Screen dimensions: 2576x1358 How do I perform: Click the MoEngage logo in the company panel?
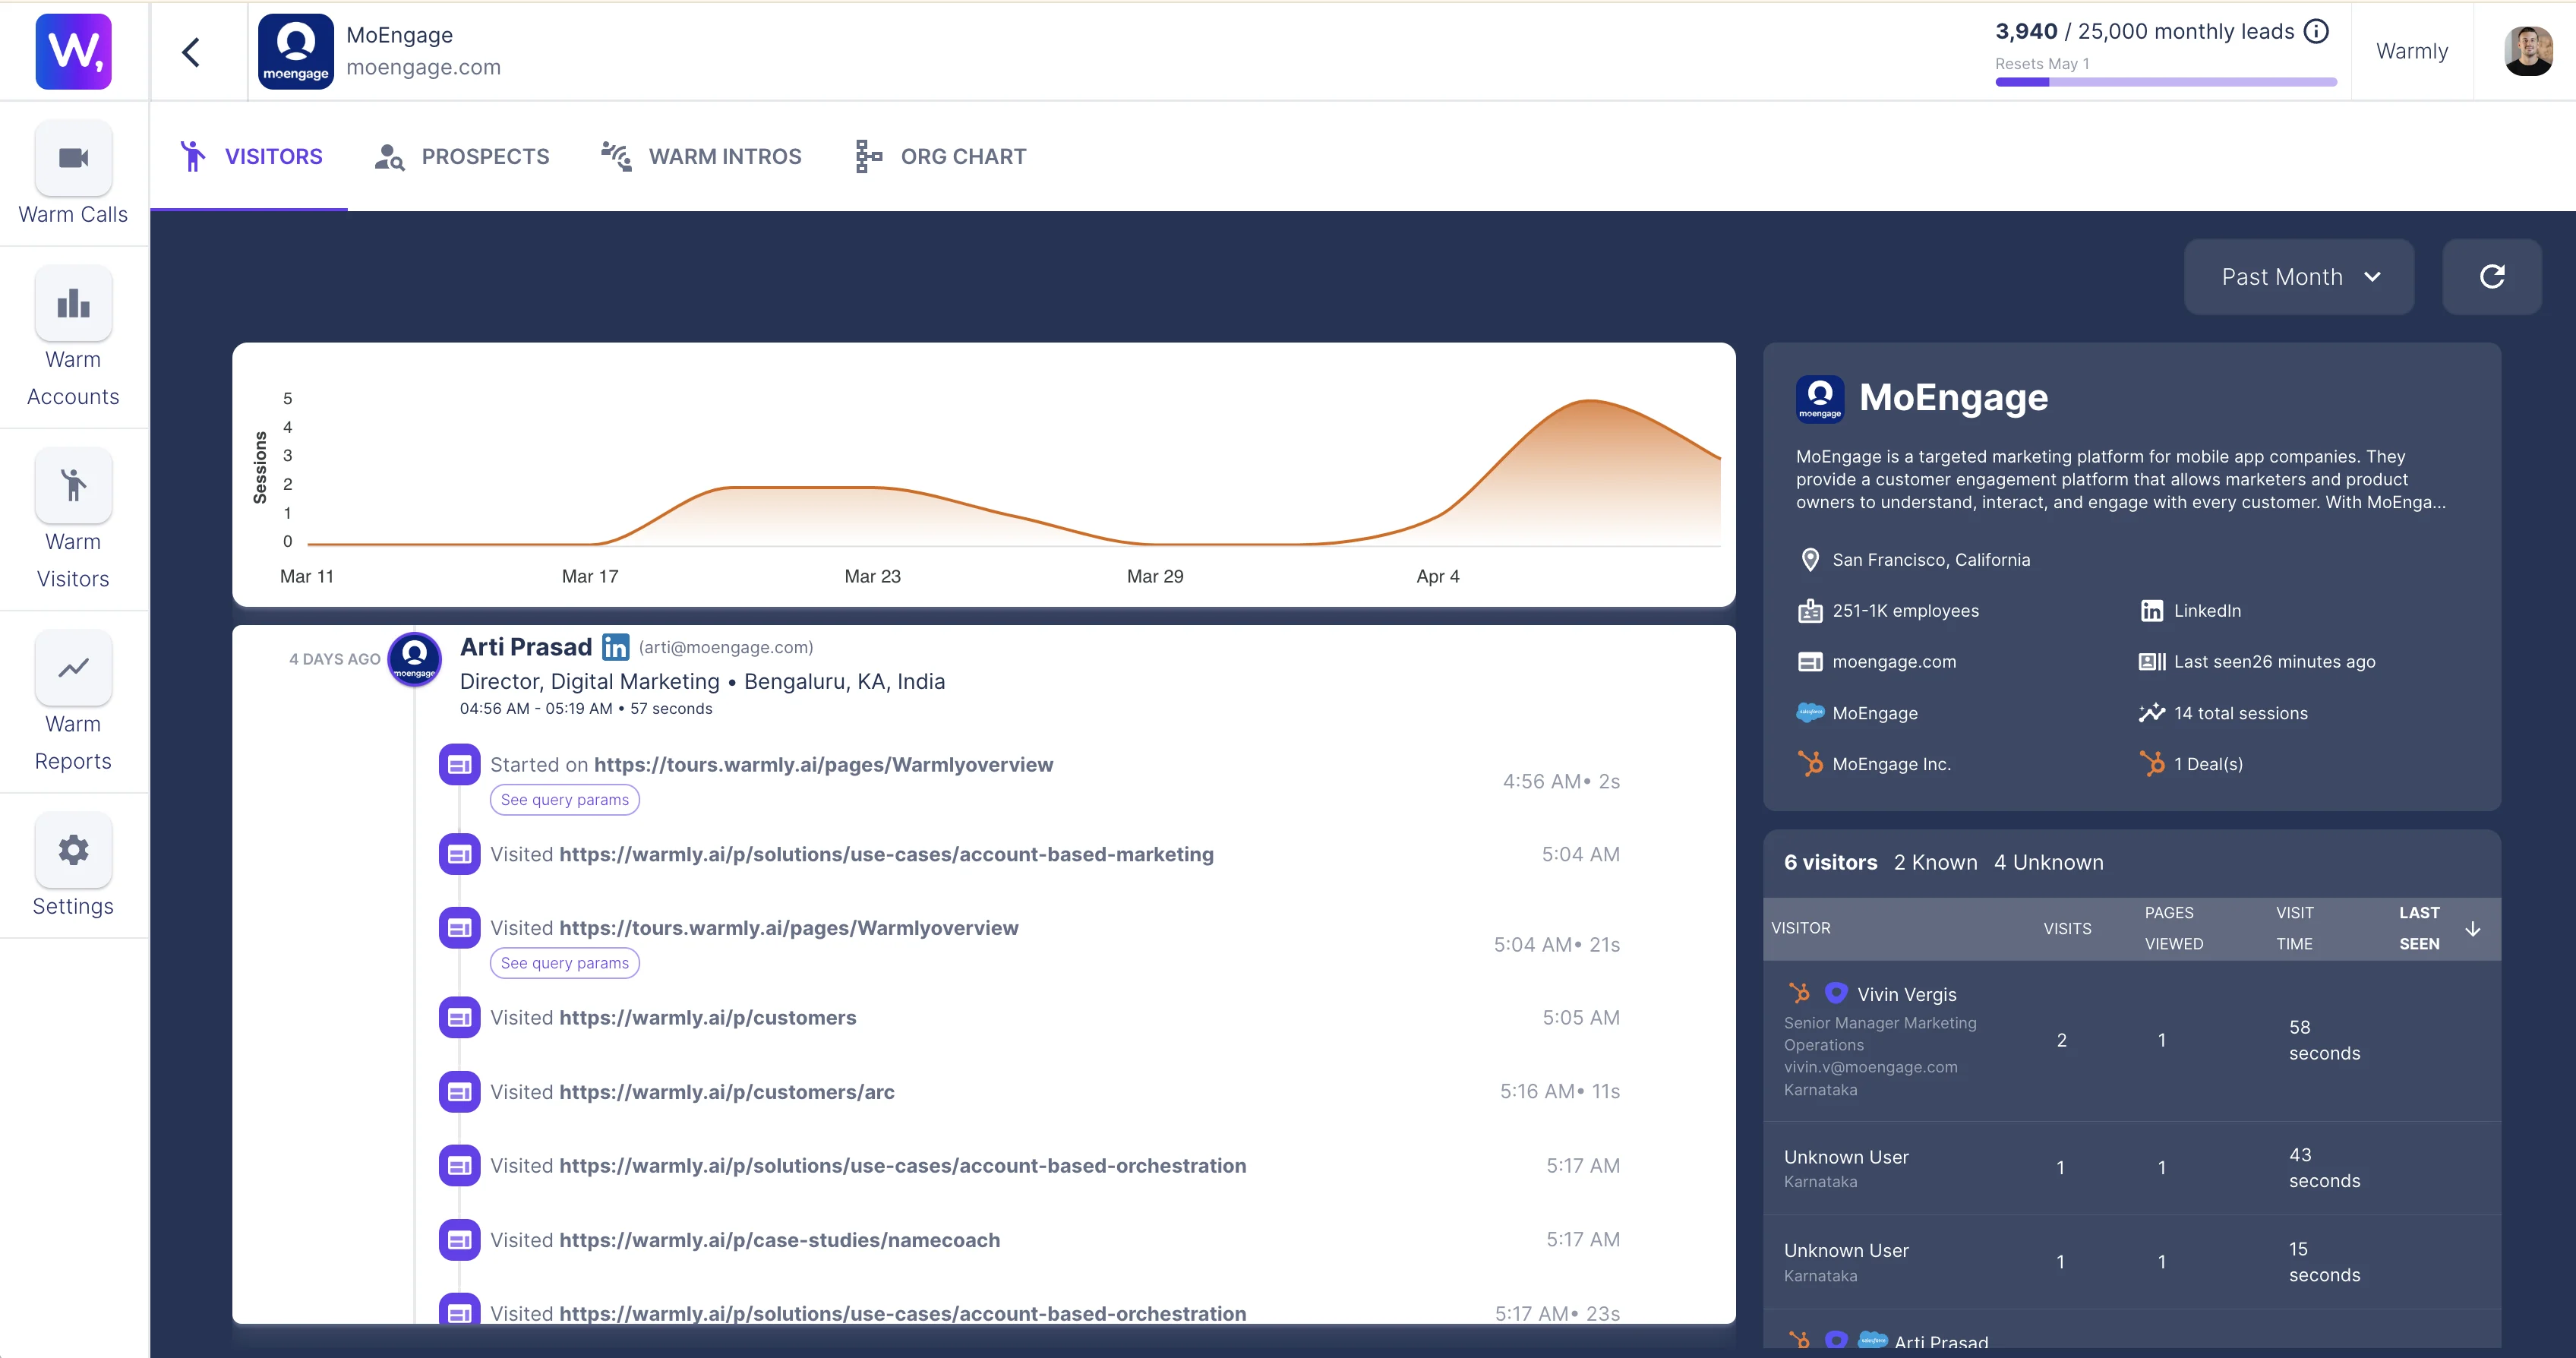tap(1819, 398)
